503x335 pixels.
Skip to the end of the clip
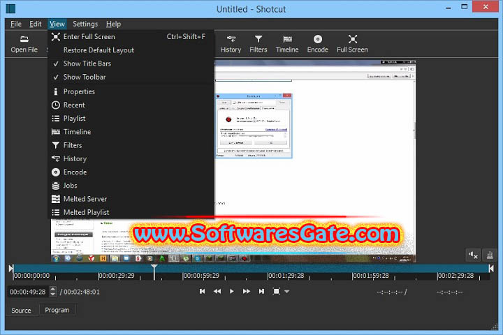(261, 292)
